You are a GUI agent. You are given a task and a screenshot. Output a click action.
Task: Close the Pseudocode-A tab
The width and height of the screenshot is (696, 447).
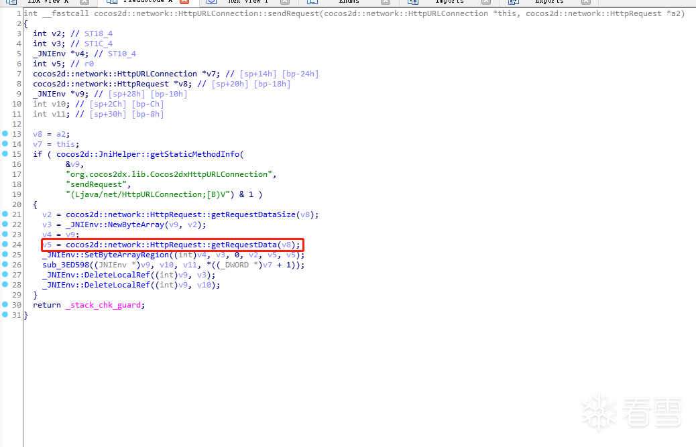click(184, 2)
